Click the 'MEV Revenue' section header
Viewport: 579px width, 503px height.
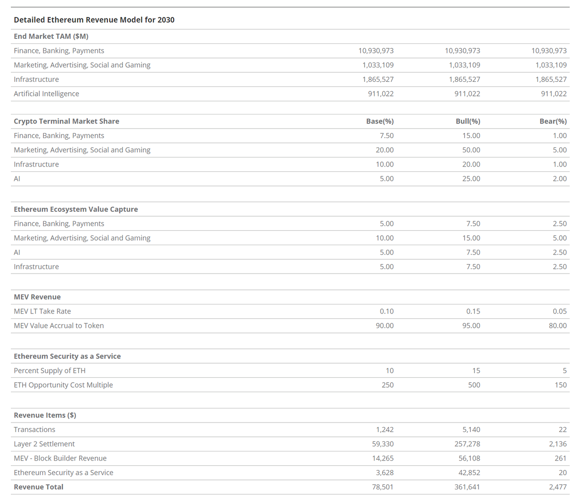pos(37,297)
